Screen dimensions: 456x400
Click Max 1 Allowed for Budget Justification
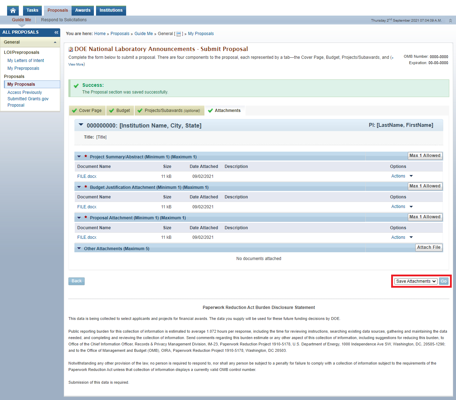[x=425, y=186]
